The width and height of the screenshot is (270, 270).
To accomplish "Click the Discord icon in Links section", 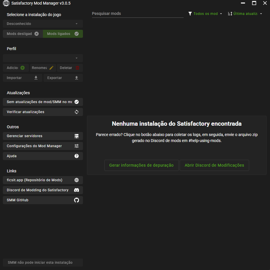I will [x=76, y=190].
